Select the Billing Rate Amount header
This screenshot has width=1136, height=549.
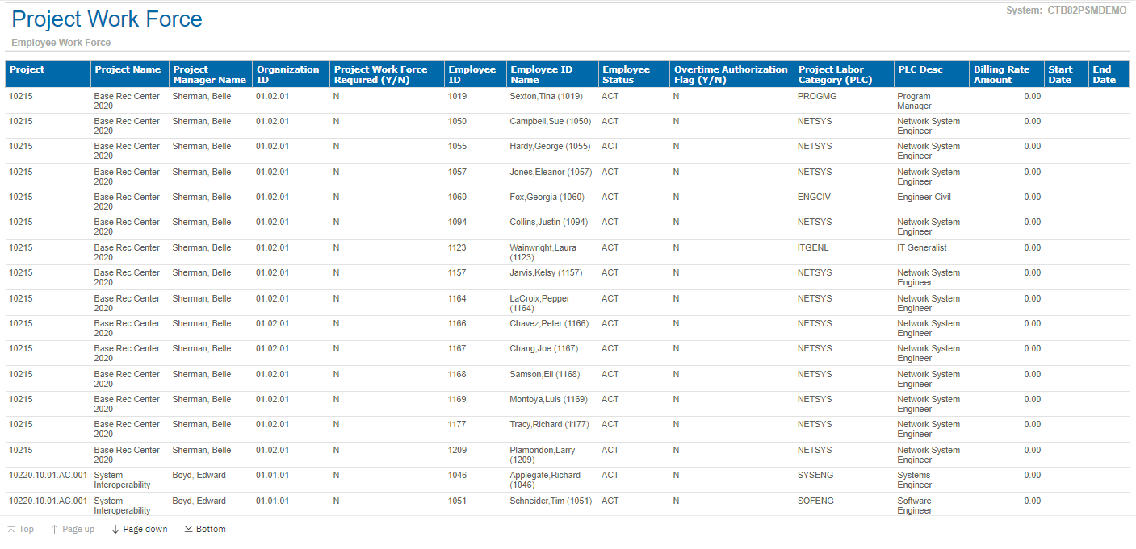(1001, 74)
